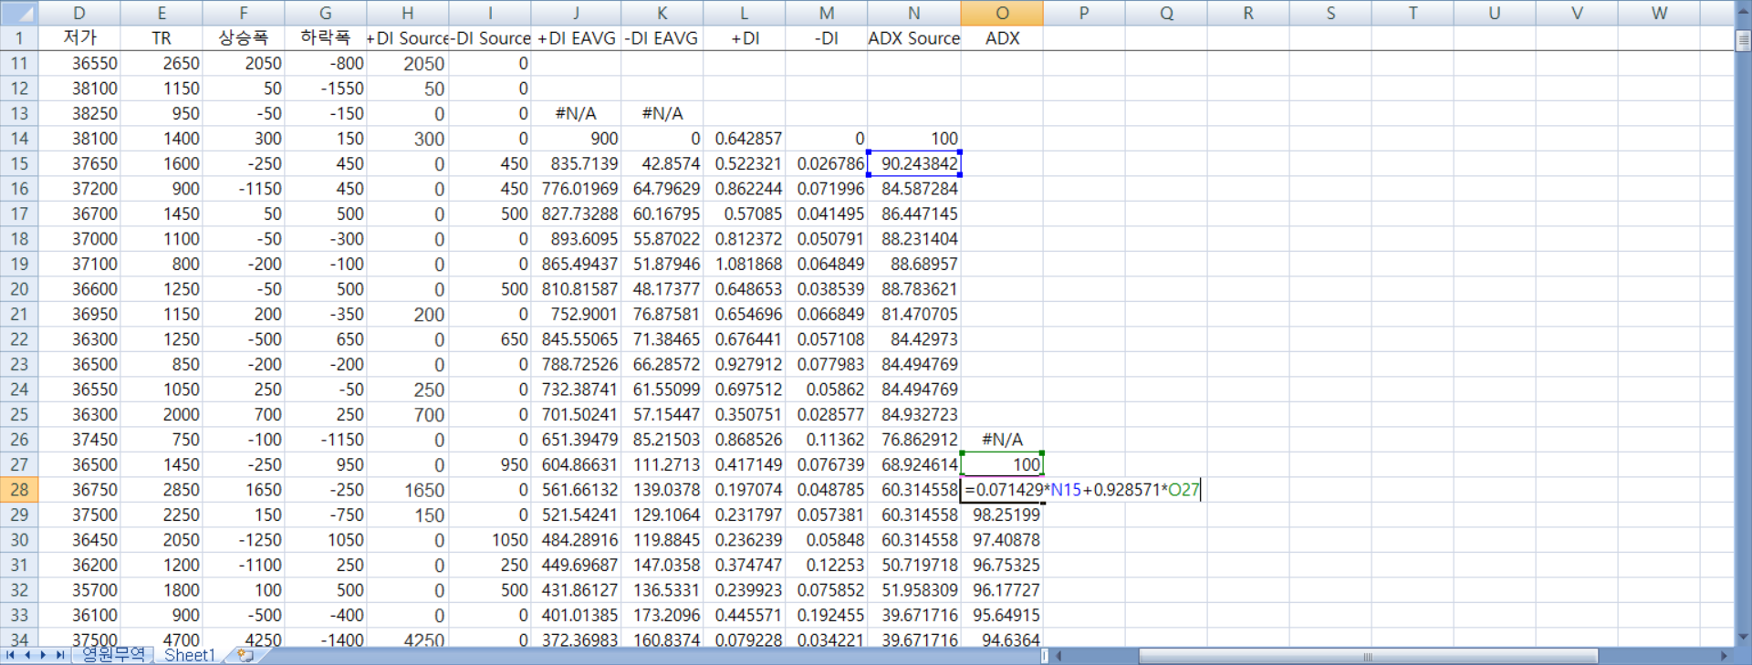Click the TR header cell
The width and height of the screenshot is (1752, 665).
(x=162, y=38)
